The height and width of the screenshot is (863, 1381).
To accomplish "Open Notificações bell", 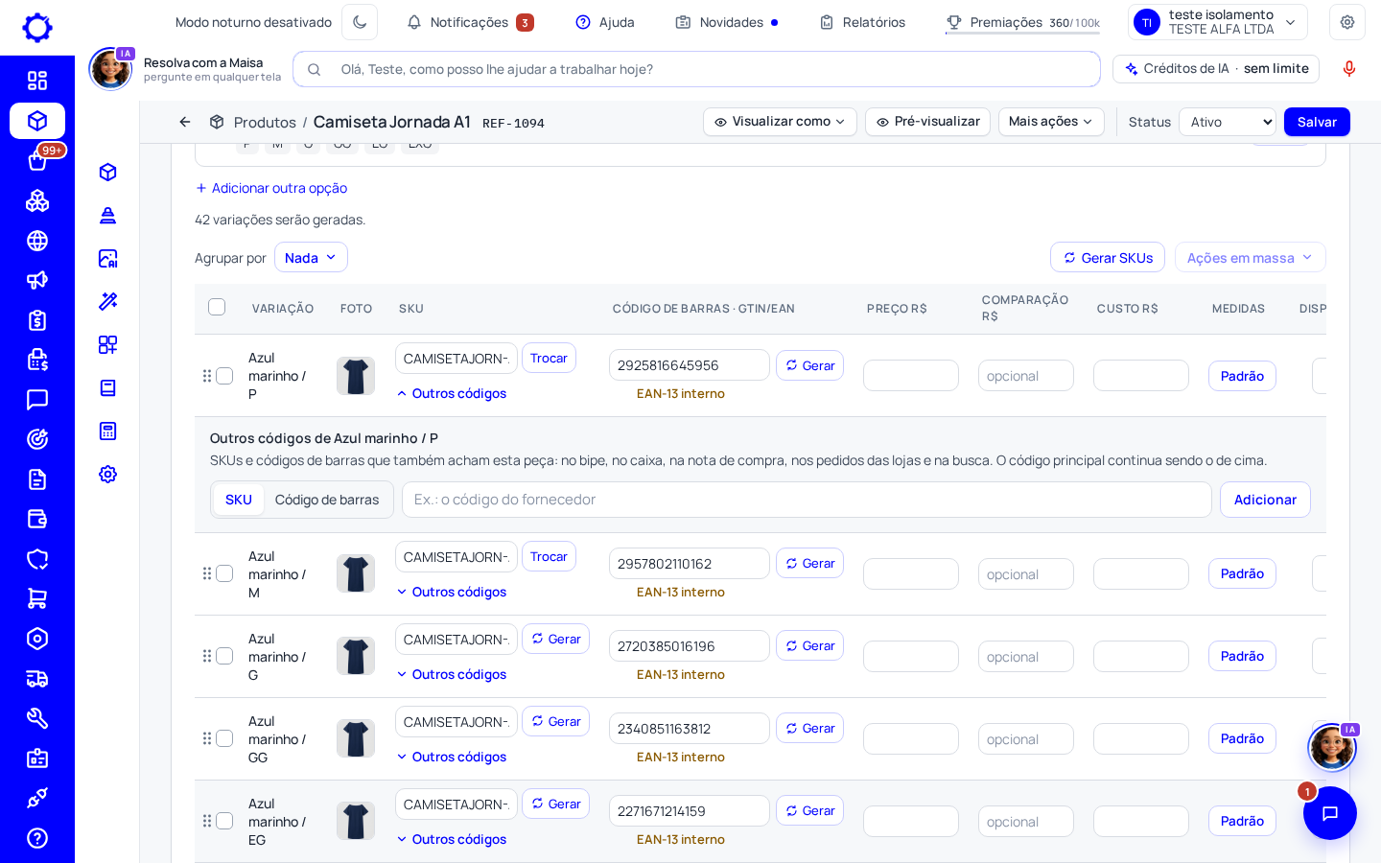I will 470,22.
